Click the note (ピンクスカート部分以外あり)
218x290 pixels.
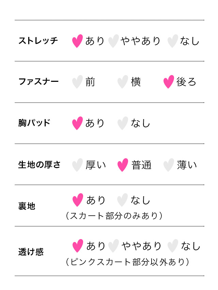[x=127, y=262]
